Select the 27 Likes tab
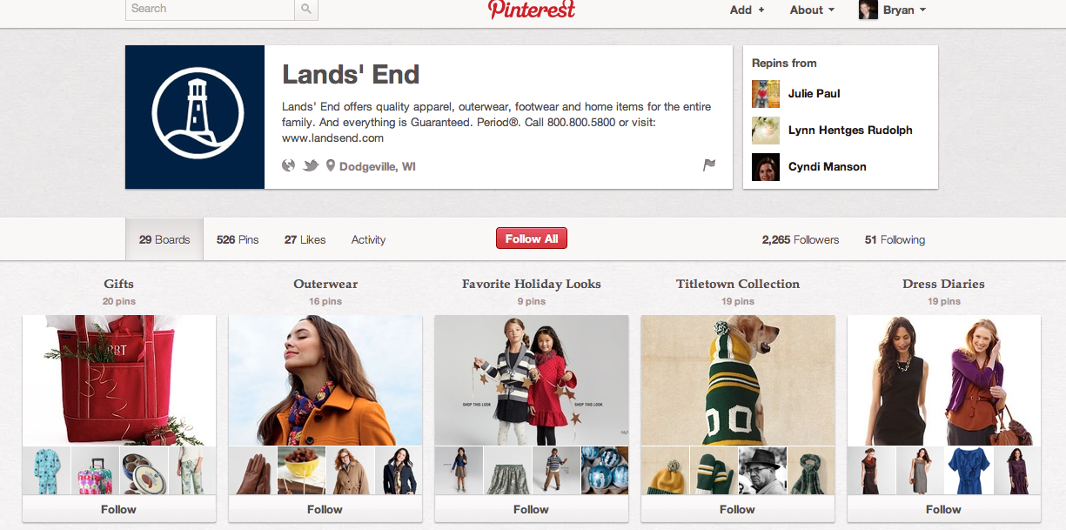Viewport: 1066px width, 530px height. click(x=305, y=239)
